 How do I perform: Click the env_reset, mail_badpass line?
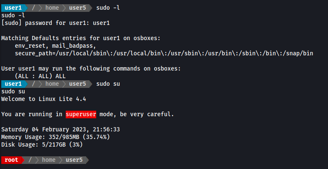pyautogui.click(x=56, y=46)
